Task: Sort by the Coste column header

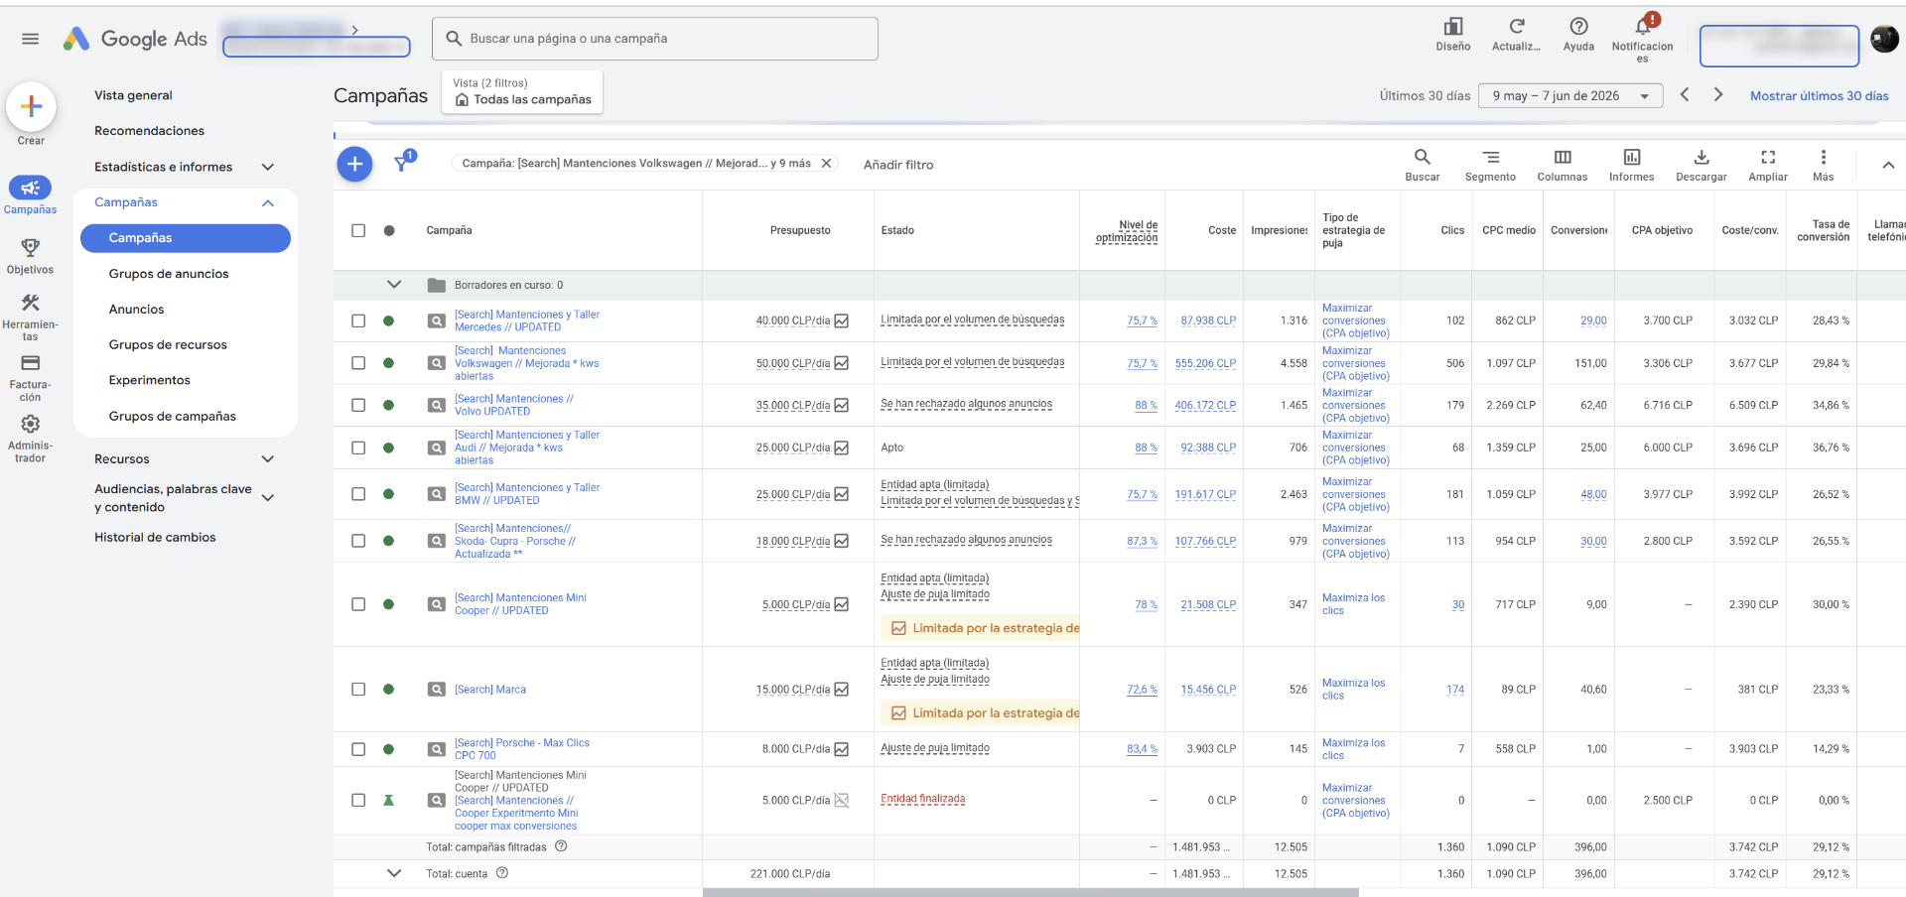Action: point(1222,230)
